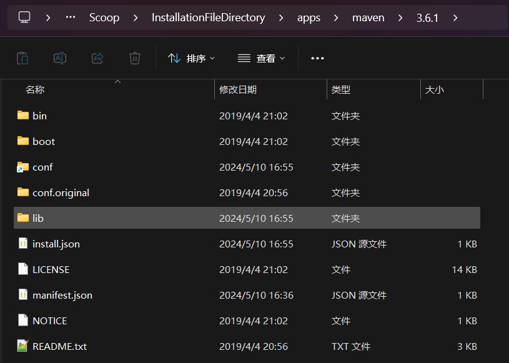509x363 pixels.
Task: Select the LICENSE file
Action: (51, 269)
